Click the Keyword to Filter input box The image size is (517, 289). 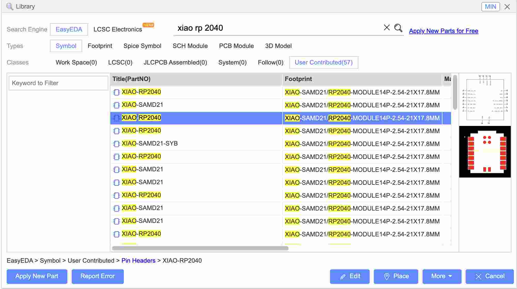click(x=59, y=83)
